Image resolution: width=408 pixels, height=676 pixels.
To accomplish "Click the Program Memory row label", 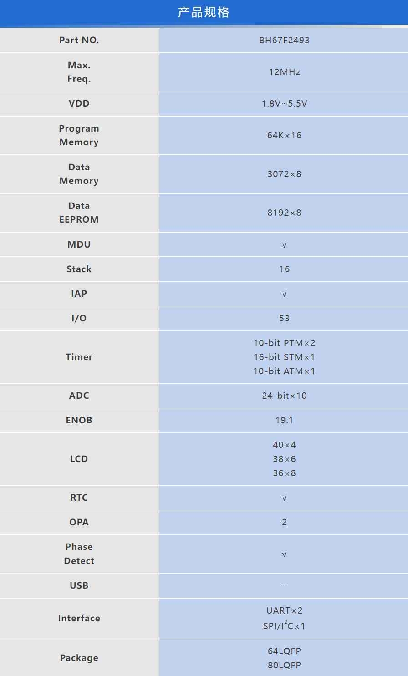I will pyautogui.click(x=79, y=135).
